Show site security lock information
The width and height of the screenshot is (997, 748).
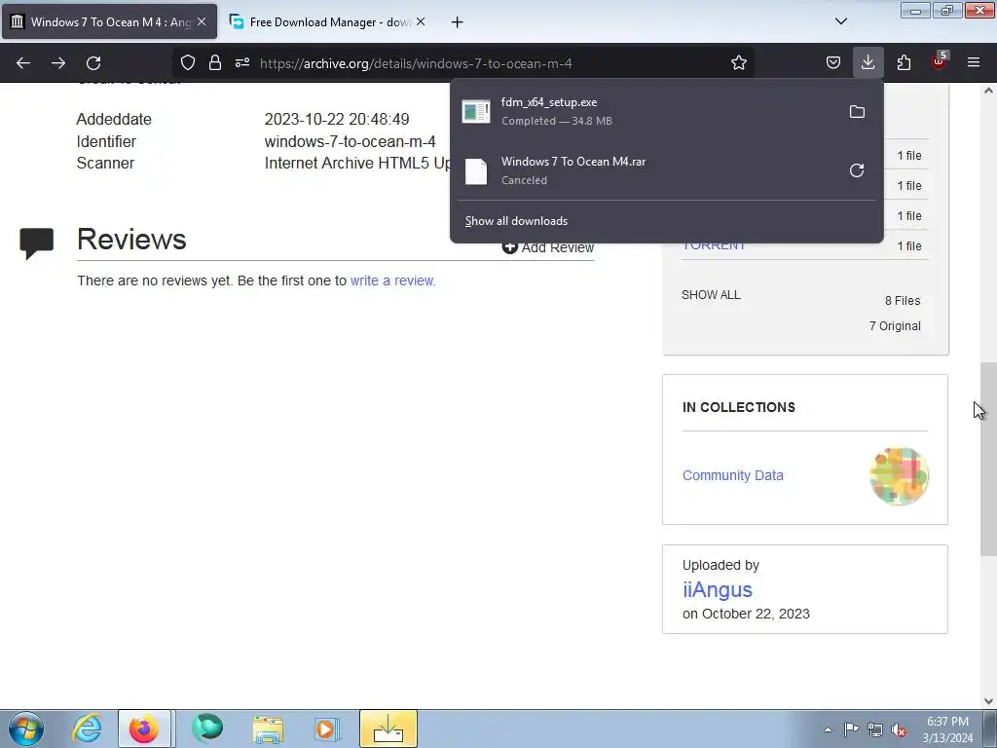(215, 63)
